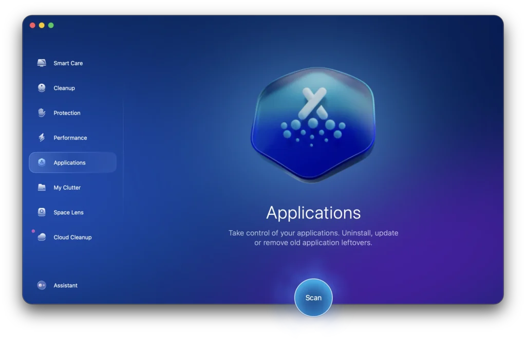The width and height of the screenshot is (526, 349).
Task: Click the Cloud Cleanup cloud icon
Action: [x=42, y=237]
